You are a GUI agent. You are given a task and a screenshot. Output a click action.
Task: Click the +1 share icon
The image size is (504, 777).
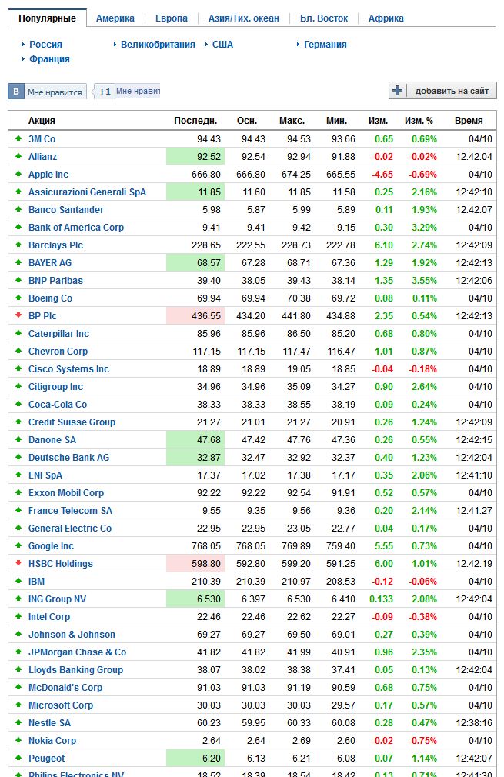point(105,92)
